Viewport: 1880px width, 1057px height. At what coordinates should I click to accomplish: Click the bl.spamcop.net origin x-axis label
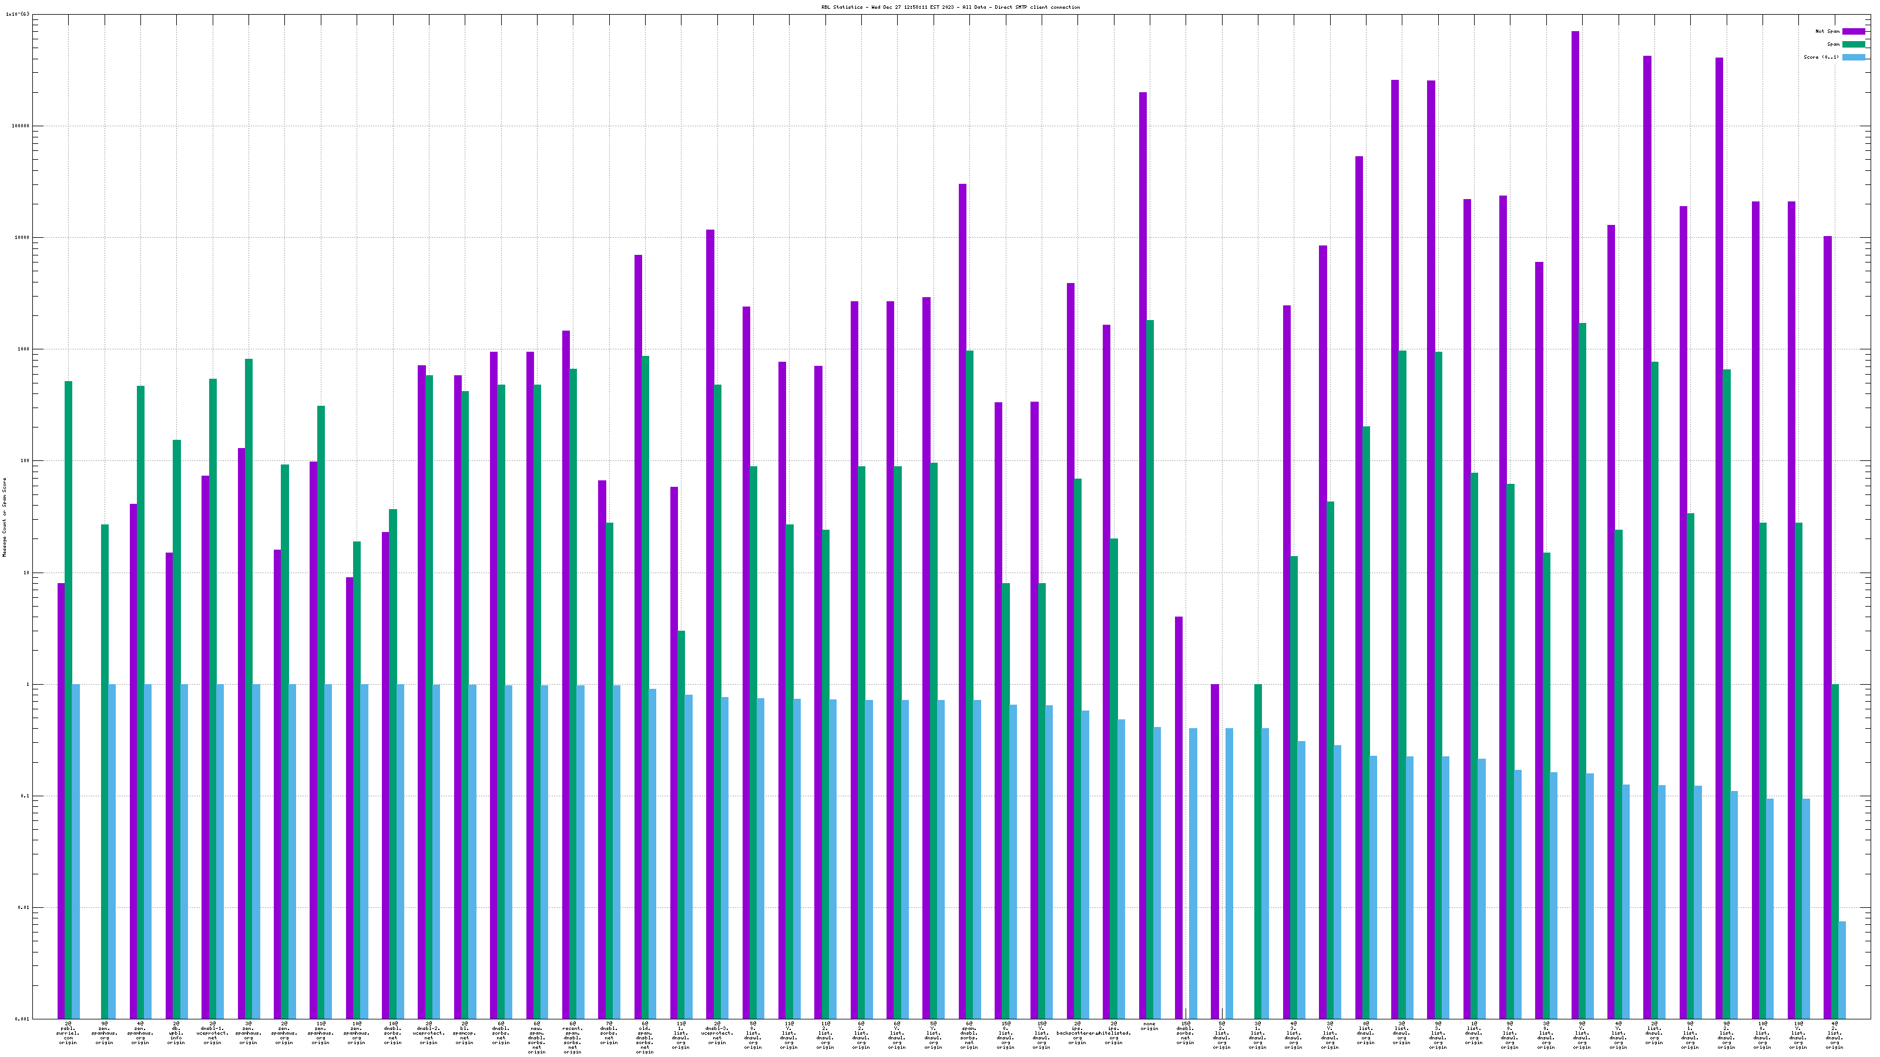point(464,1033)
